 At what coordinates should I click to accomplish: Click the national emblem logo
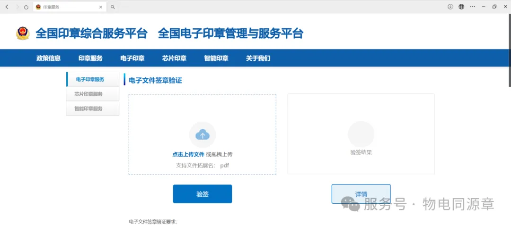coord(23,33)
